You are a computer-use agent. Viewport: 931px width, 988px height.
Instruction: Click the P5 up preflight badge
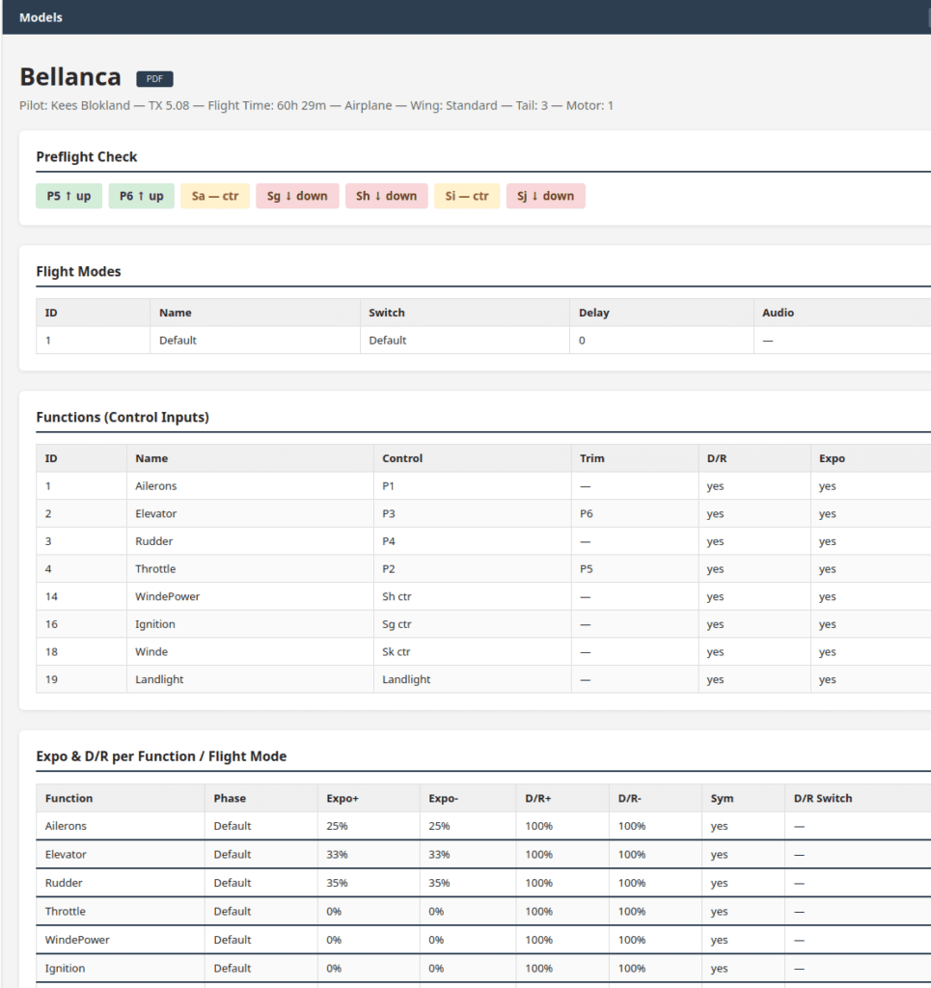pos(68,196)
